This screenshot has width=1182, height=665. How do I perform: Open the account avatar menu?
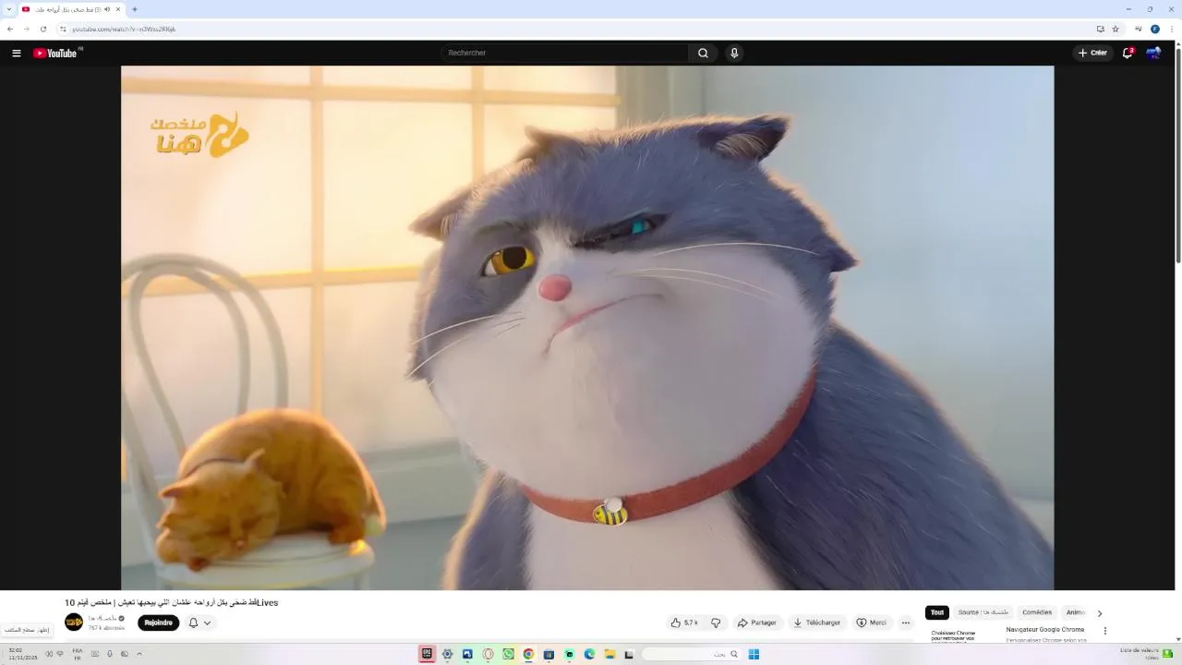pos(1153,53)
